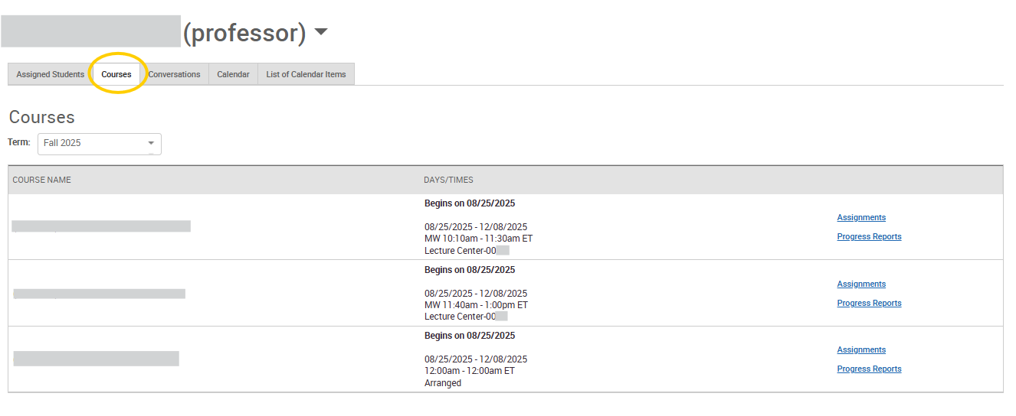The image size is (1016, 416).
Task: Expand the Term dropdown showing Fall 2025
Action: tap(100, 143)
